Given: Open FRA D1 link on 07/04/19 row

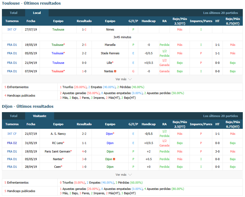Looking at the screenshot, I should pyautogui.click(x=12, y=71).
